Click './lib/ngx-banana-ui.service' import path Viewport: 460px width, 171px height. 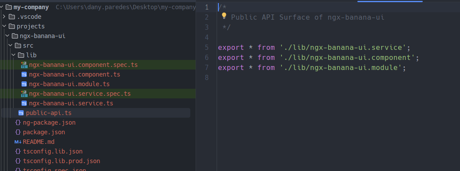343,47
